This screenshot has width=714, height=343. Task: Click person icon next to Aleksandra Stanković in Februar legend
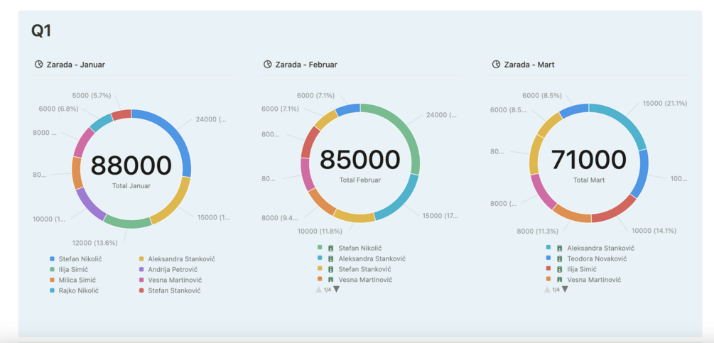pyautogui.click(x=330, y=258)
